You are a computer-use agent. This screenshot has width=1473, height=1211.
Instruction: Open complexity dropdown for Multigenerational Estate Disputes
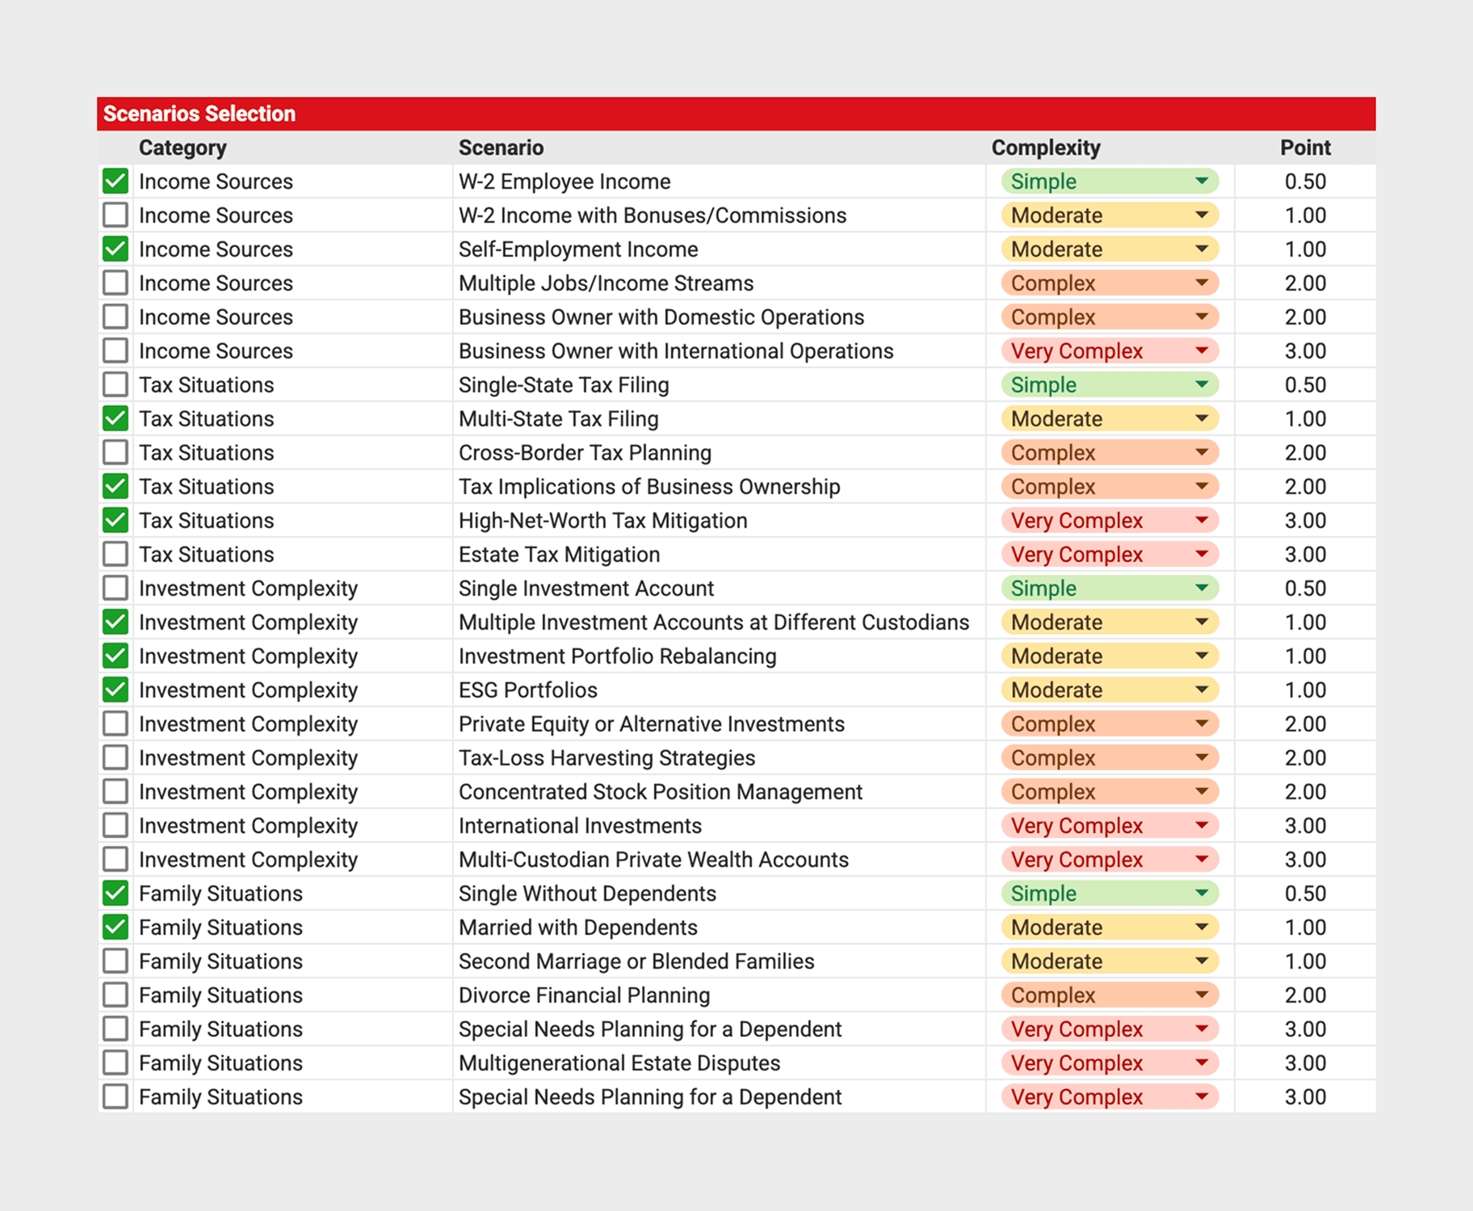pos(1110,1063)
